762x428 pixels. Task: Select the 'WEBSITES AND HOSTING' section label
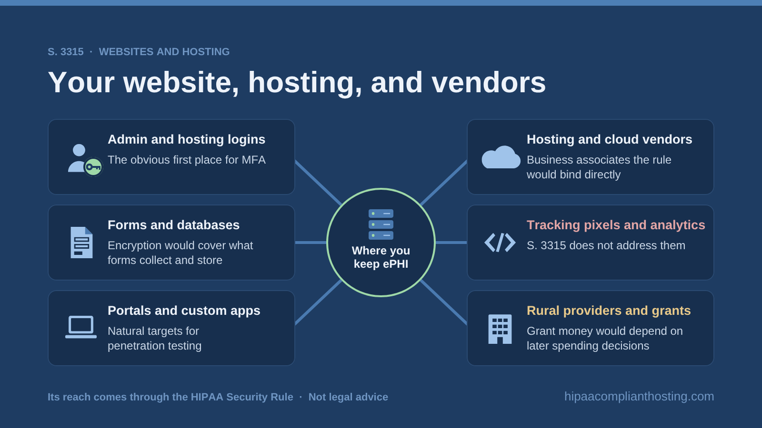tap(164, 52)
